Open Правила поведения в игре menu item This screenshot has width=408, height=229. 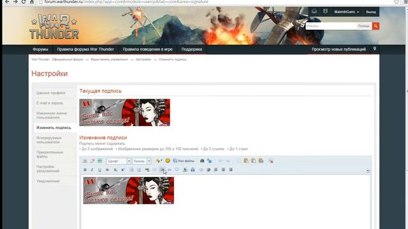pyautogui.click(x=147, y=50)
